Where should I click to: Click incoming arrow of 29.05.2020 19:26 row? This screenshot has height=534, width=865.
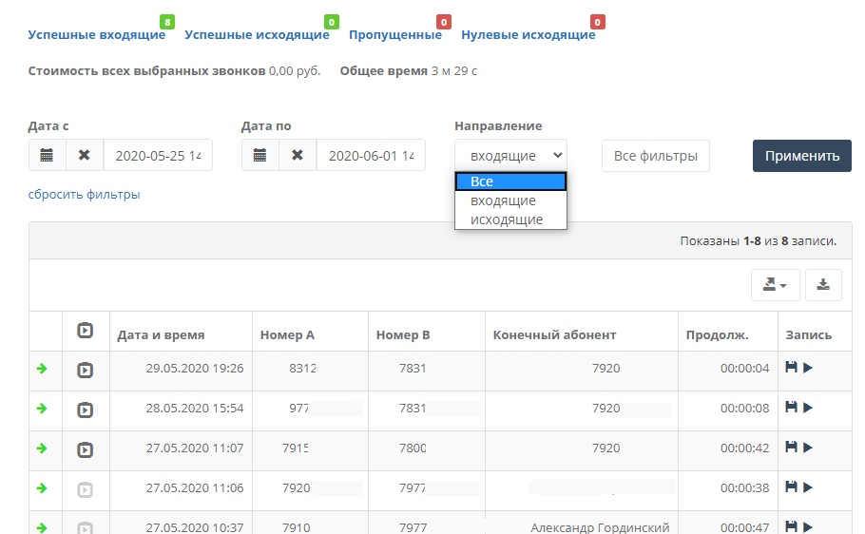coord(42,369)
